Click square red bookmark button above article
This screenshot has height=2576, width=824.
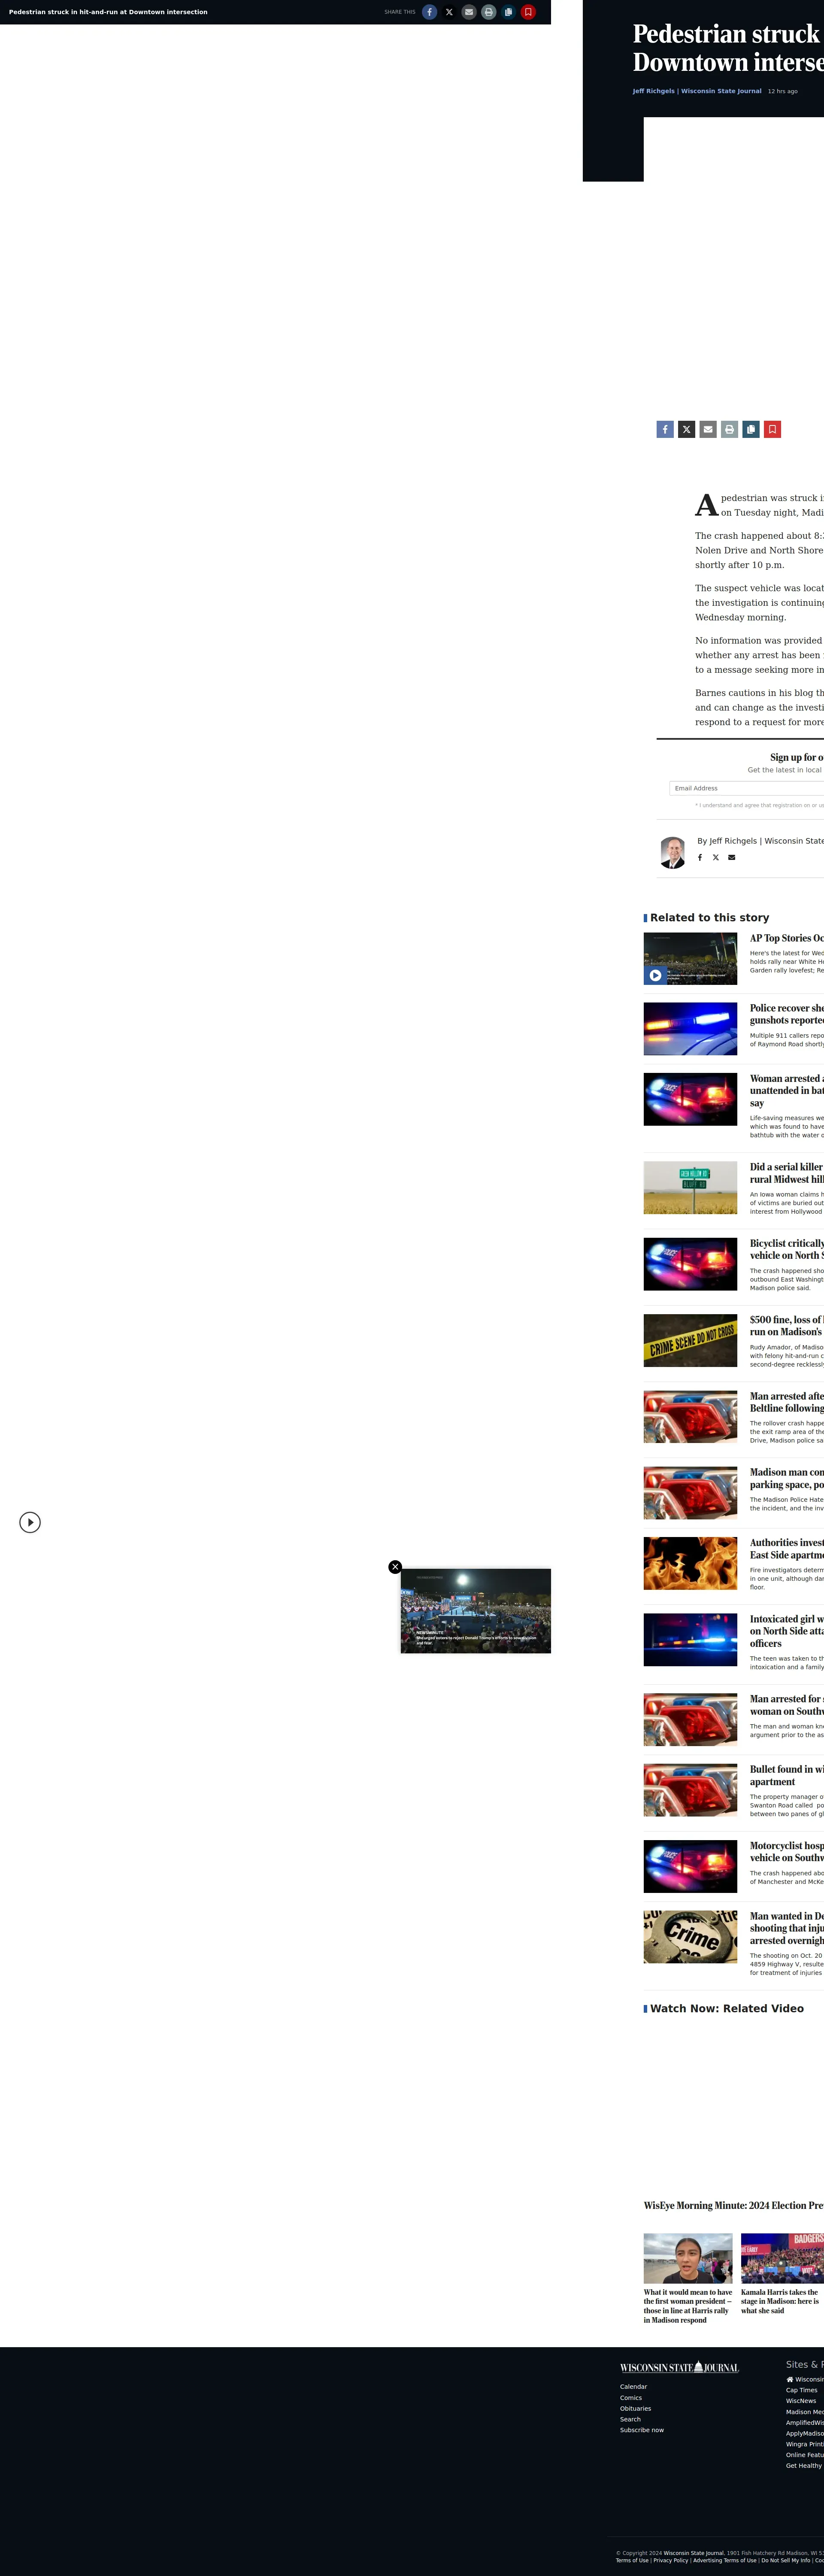click(x=772, y=429)
